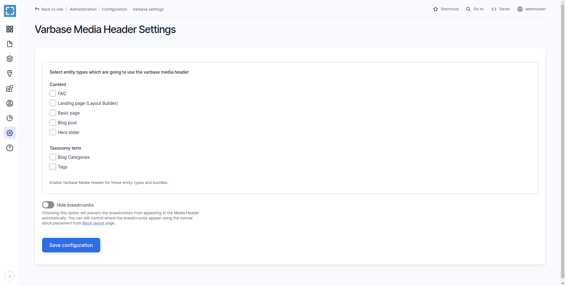Open the People user icon in sidebar

[x=10, y=103]
